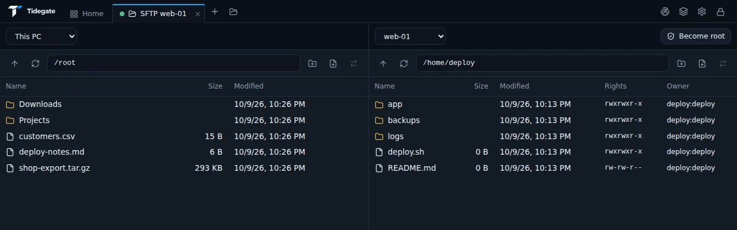Viewport: 737px width, 230px height.
Task: Select customers.csv file
Action: [184, 136]
